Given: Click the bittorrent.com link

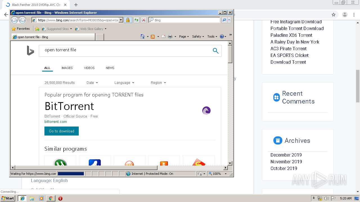Looking at the screenshot, I should pos(56,122).
